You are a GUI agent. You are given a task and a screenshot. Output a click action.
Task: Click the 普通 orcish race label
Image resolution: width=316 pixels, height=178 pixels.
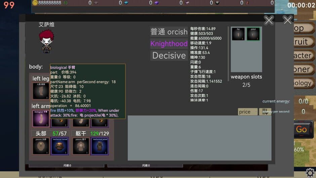[169, 32]
